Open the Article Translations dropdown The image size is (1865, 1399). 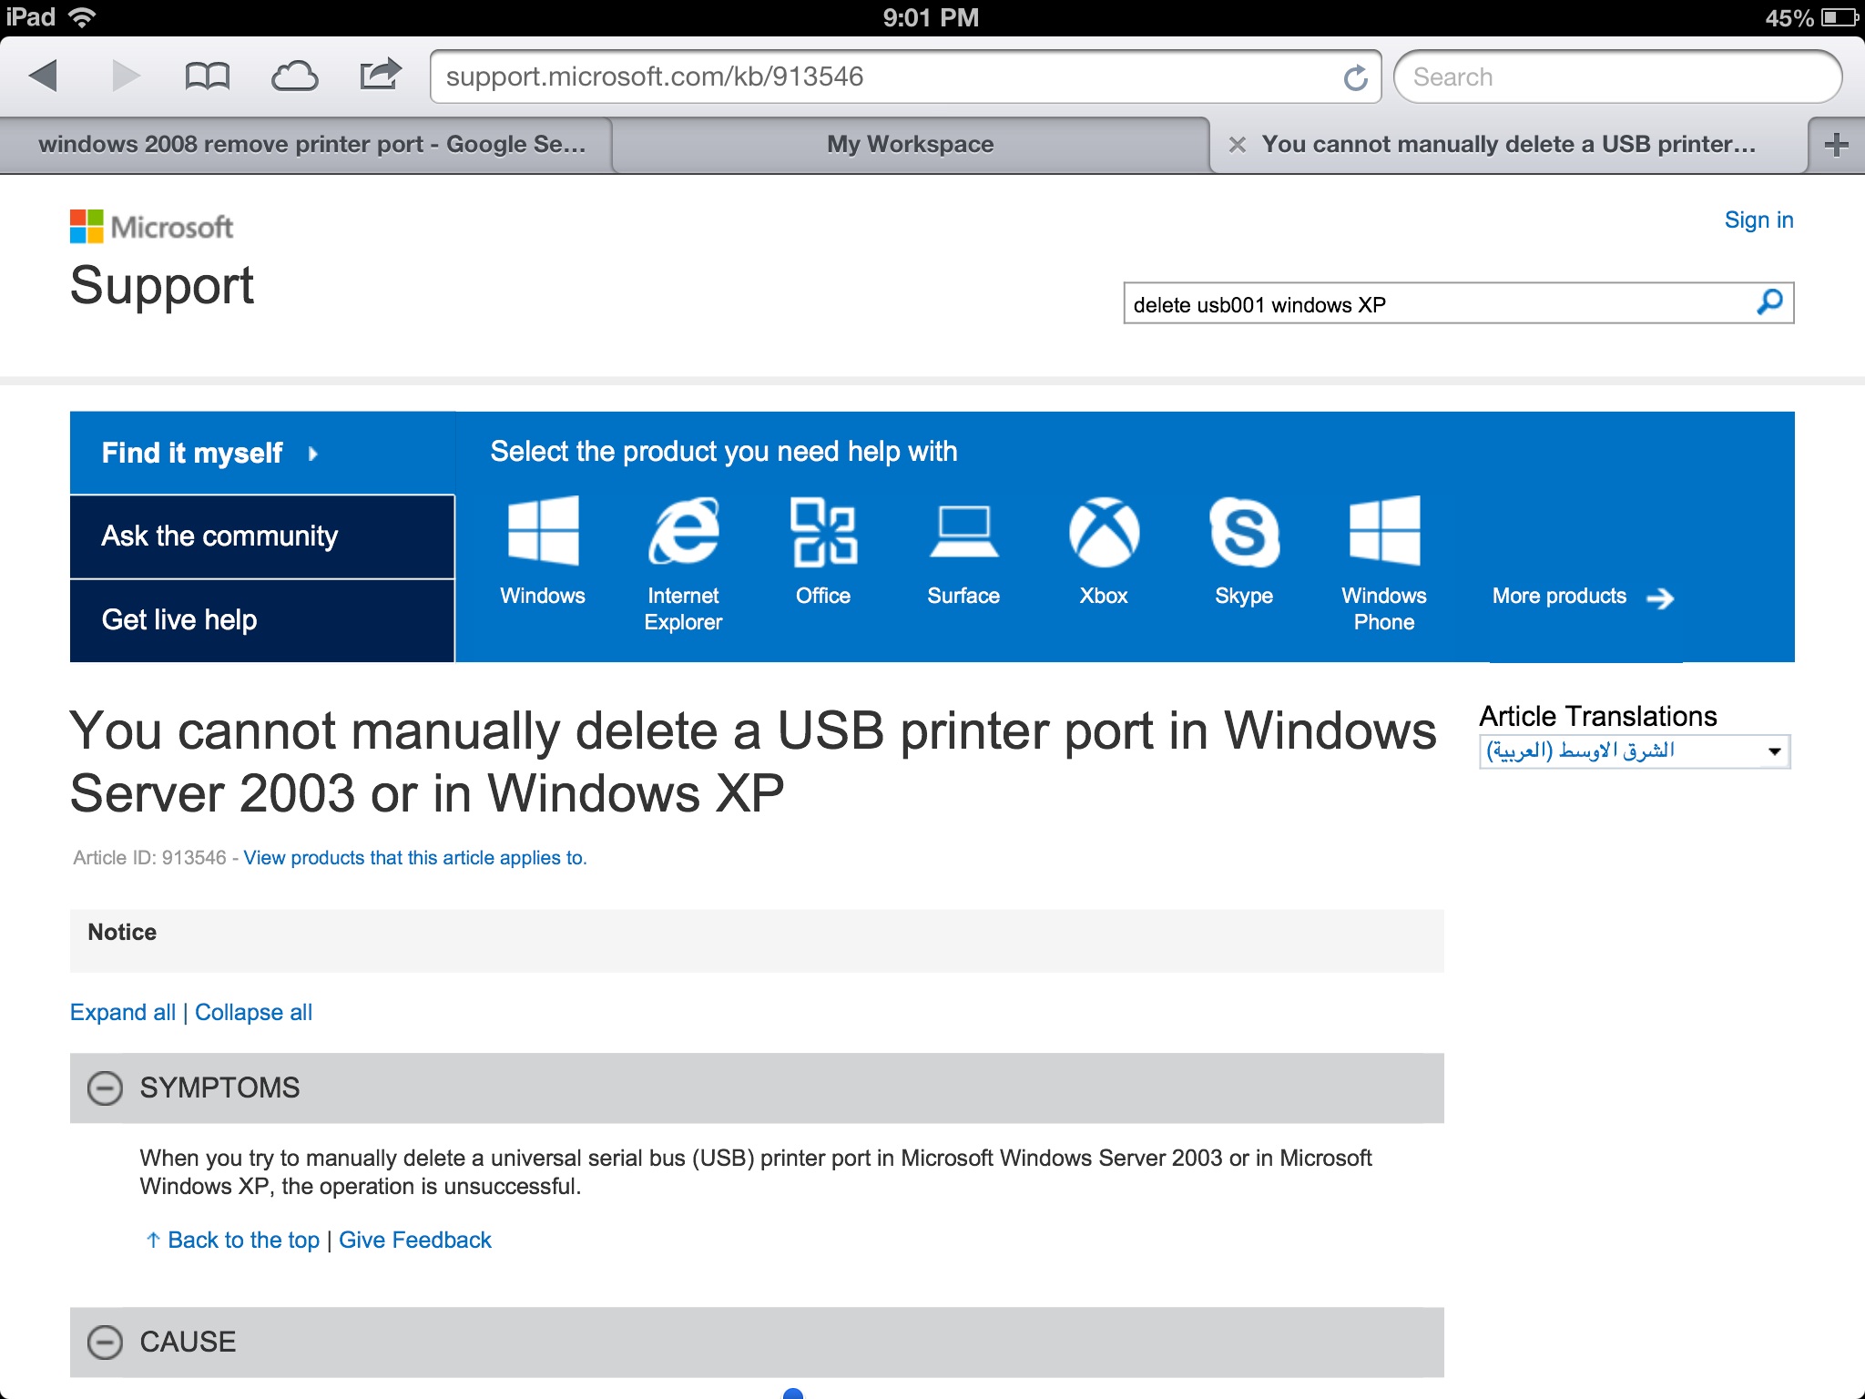coord(1635,751)
